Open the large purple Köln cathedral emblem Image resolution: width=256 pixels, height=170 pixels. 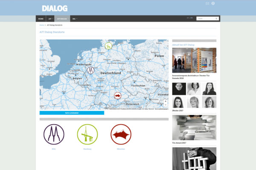coord(54,134)
